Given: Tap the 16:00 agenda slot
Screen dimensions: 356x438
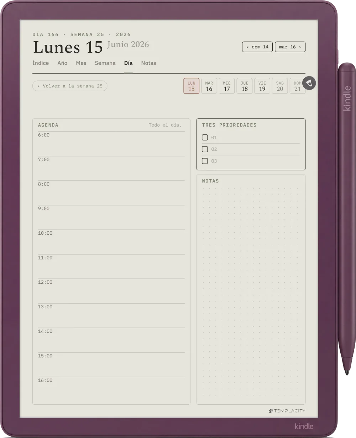Looking at the screenshot, I should [x=111, y=389].
